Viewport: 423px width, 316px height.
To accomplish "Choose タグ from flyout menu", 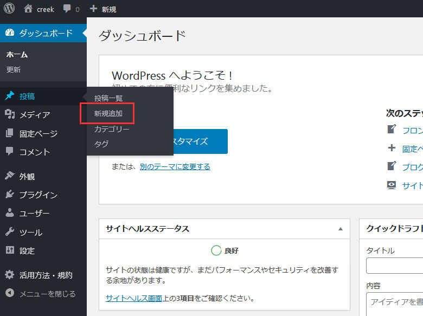I will tap(101, 144).
